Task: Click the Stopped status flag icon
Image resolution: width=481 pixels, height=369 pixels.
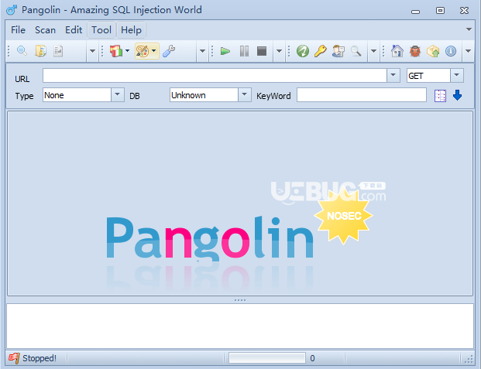Action: 14,358
